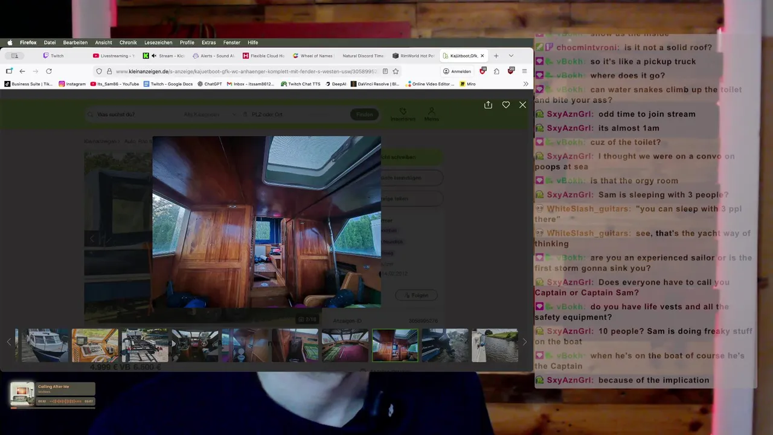
Task: Select the white cabin boat exterior thumbnail
Action: [x=45, y=346]
